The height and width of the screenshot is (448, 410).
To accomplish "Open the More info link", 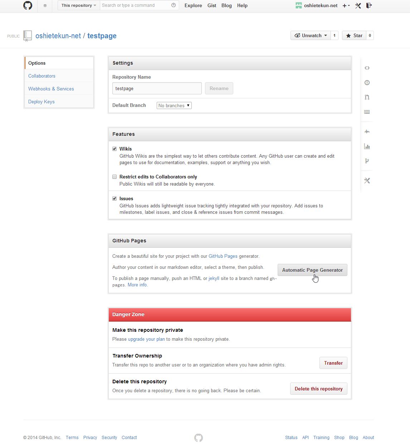I will (x=138, y=285).
